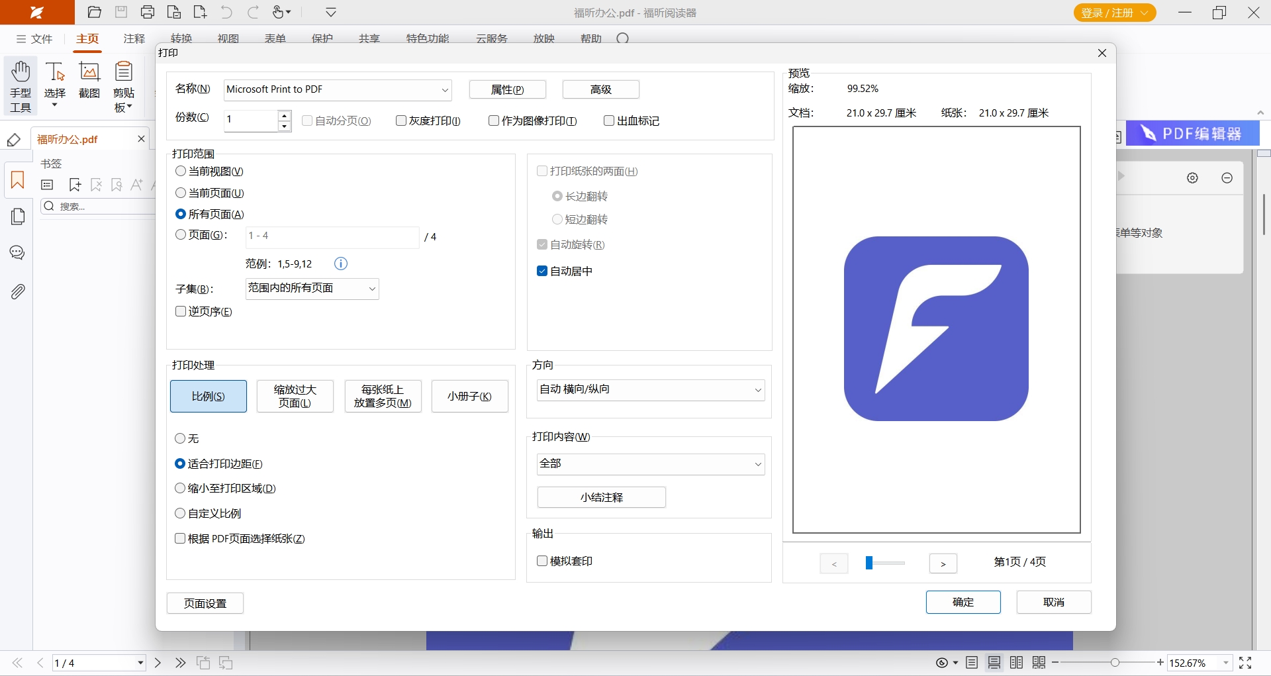1271x676 pixels.
Task: Click the Undo arrow icon
Action: 226,12
